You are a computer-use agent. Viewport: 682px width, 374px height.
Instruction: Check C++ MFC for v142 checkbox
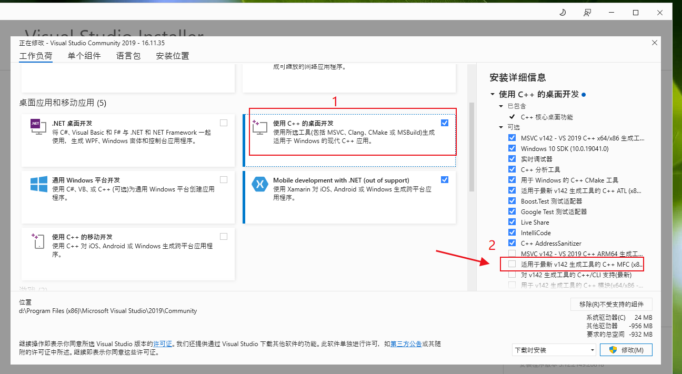(x=512, y=264)
